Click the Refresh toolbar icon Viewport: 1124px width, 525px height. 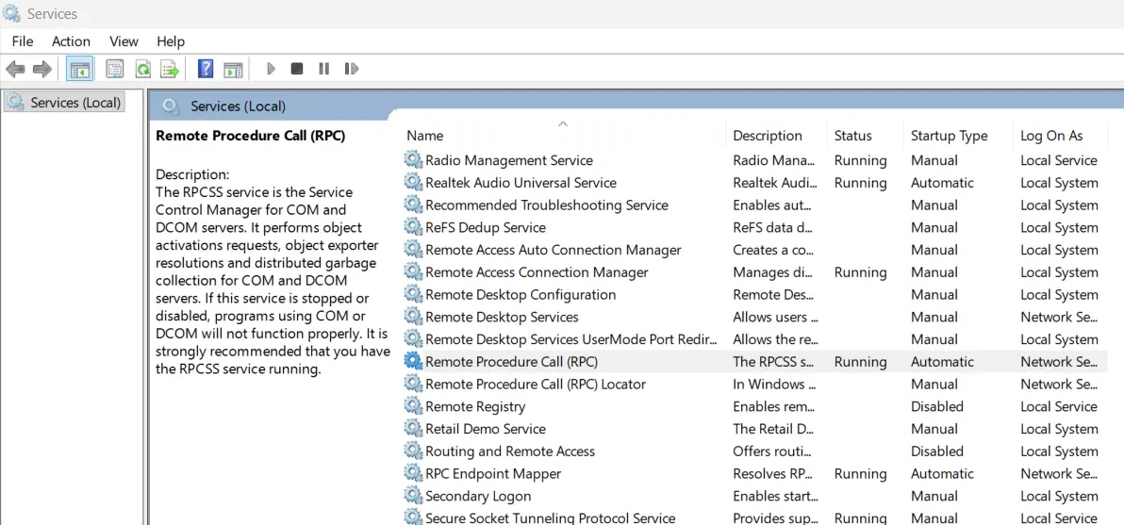pyautogui.click(x=142, y=69)
